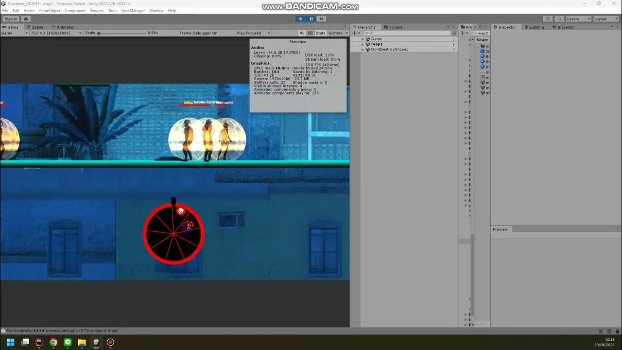Open the Game display mode dropdown
The width and height of the screenshot is (622, 350).
click(x=15, y=33)
